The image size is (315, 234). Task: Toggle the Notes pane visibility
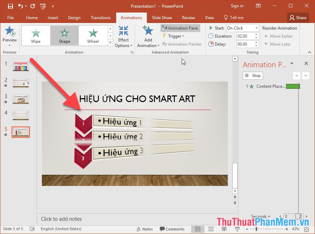pos(144,229)
